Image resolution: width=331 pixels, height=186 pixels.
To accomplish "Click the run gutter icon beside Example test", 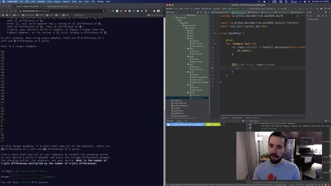I will point(216,43).
